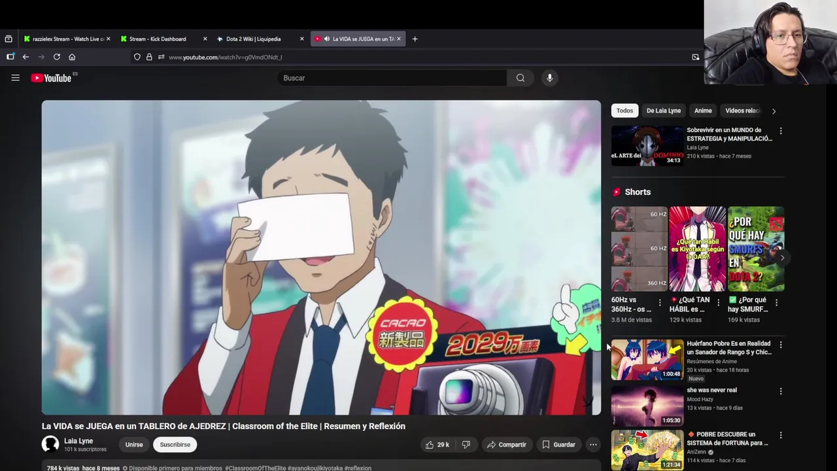The image size is (837, 471).
Task: Open Huérfano Pobre video thumbnail
Action: (647, 359)
